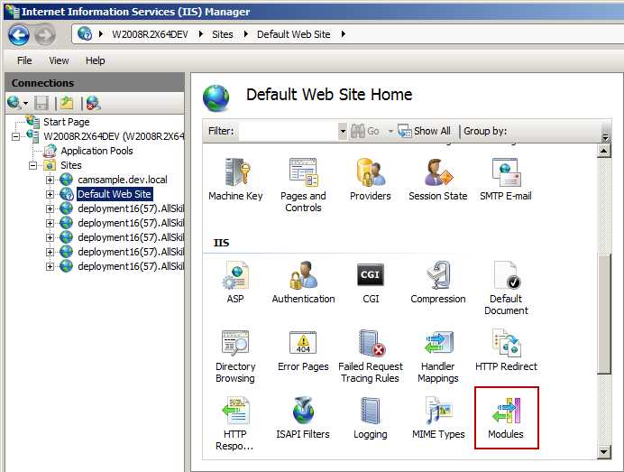The height and width of the screenshot is (472, 624).
Task: Open Default Document feature
Action: 506,288
